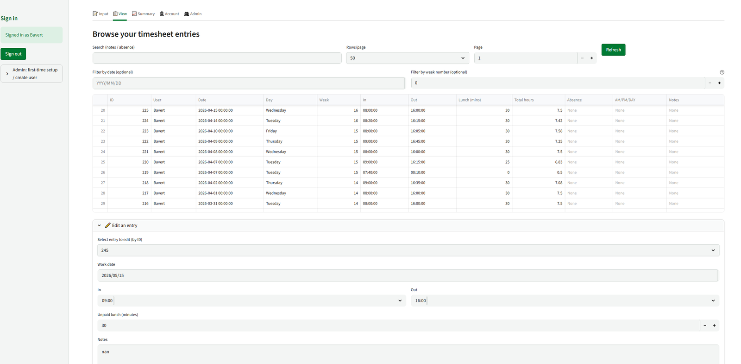741x364 pixels.
Task: Open the Rows/page dropdown
Action: click(408, 58)
